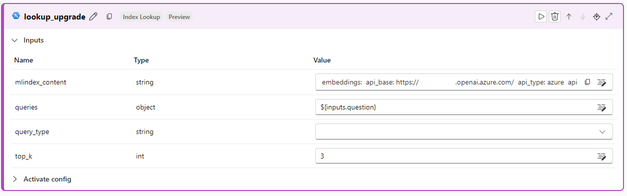This screenshot has height=196, width=627.
Task: Copy the node name icon
Action: click(109, 16)
